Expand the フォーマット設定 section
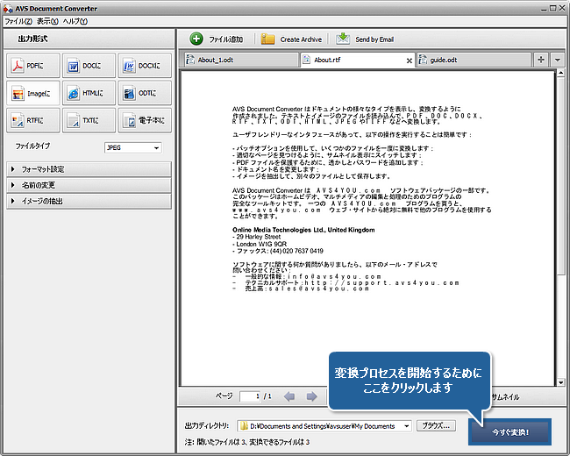Viewport: 570px width, 456px height. (89, 169)
